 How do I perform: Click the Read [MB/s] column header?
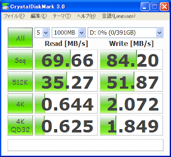click(66, 44)
